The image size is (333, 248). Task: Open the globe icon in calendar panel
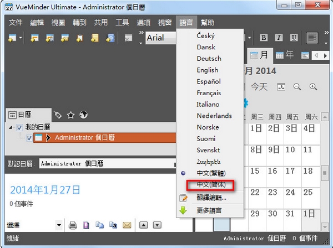pos(83,115)
